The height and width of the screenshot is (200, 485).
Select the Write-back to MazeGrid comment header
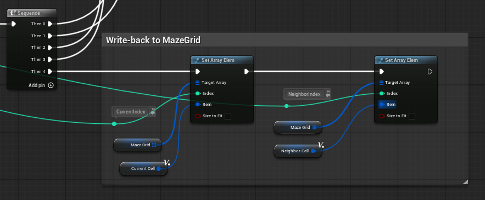[285, 40]
